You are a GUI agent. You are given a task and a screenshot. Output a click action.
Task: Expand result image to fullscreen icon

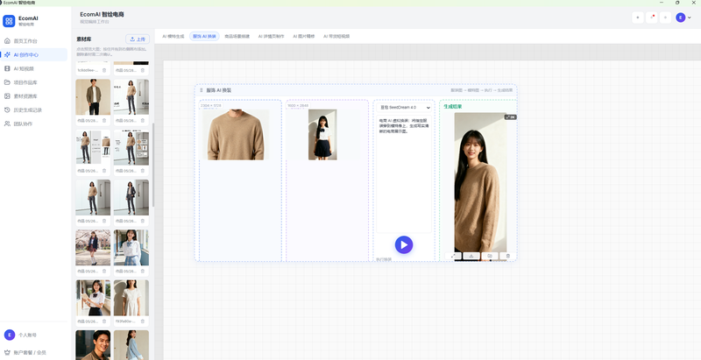(x=453, y=256)
